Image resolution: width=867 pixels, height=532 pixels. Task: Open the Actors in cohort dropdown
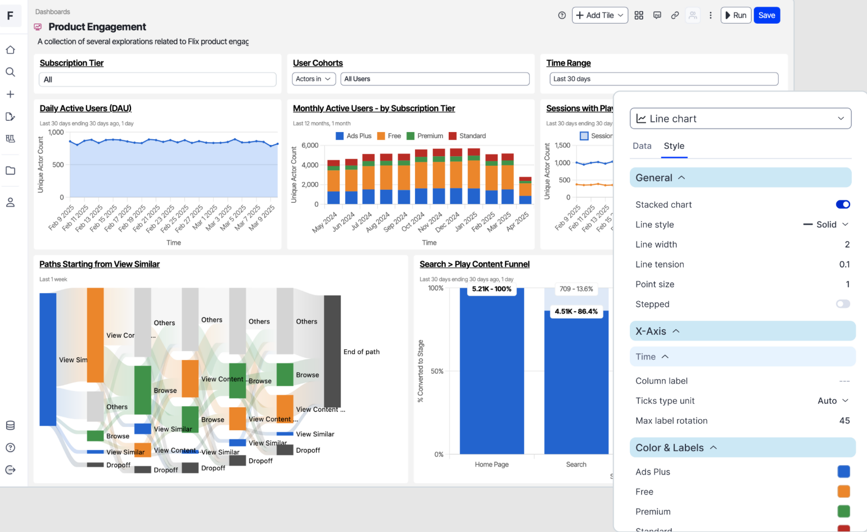313,79
